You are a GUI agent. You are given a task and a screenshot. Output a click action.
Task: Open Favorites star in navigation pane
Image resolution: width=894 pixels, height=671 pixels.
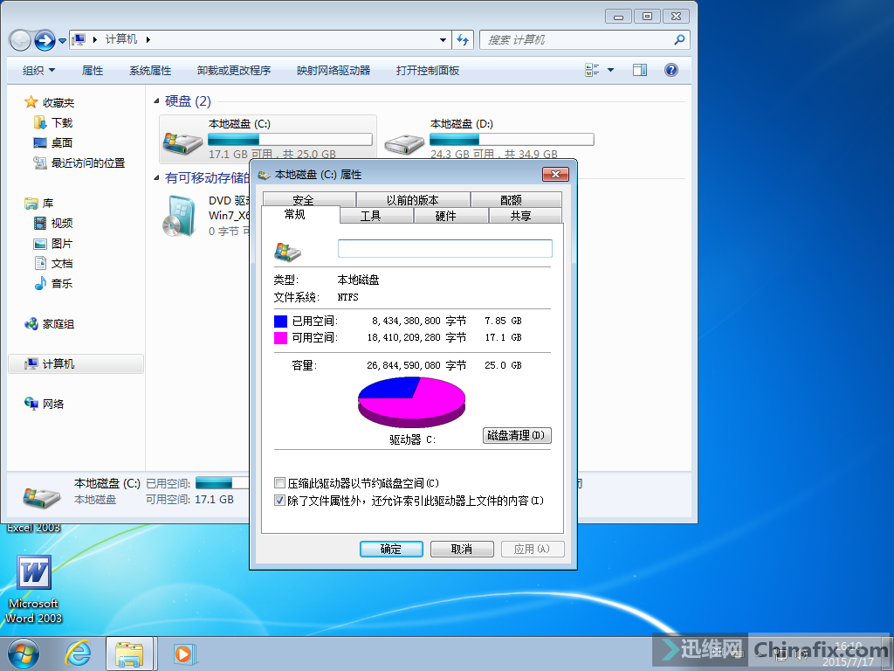[31, 102]
